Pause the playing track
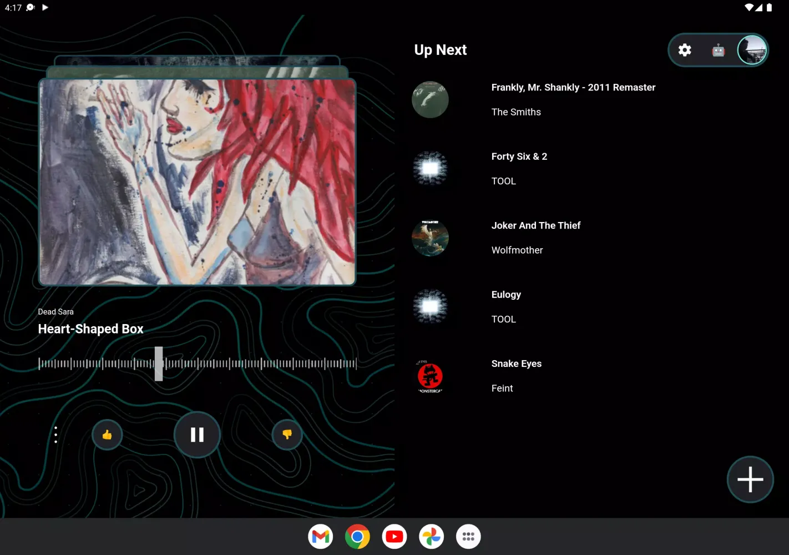 197,435
